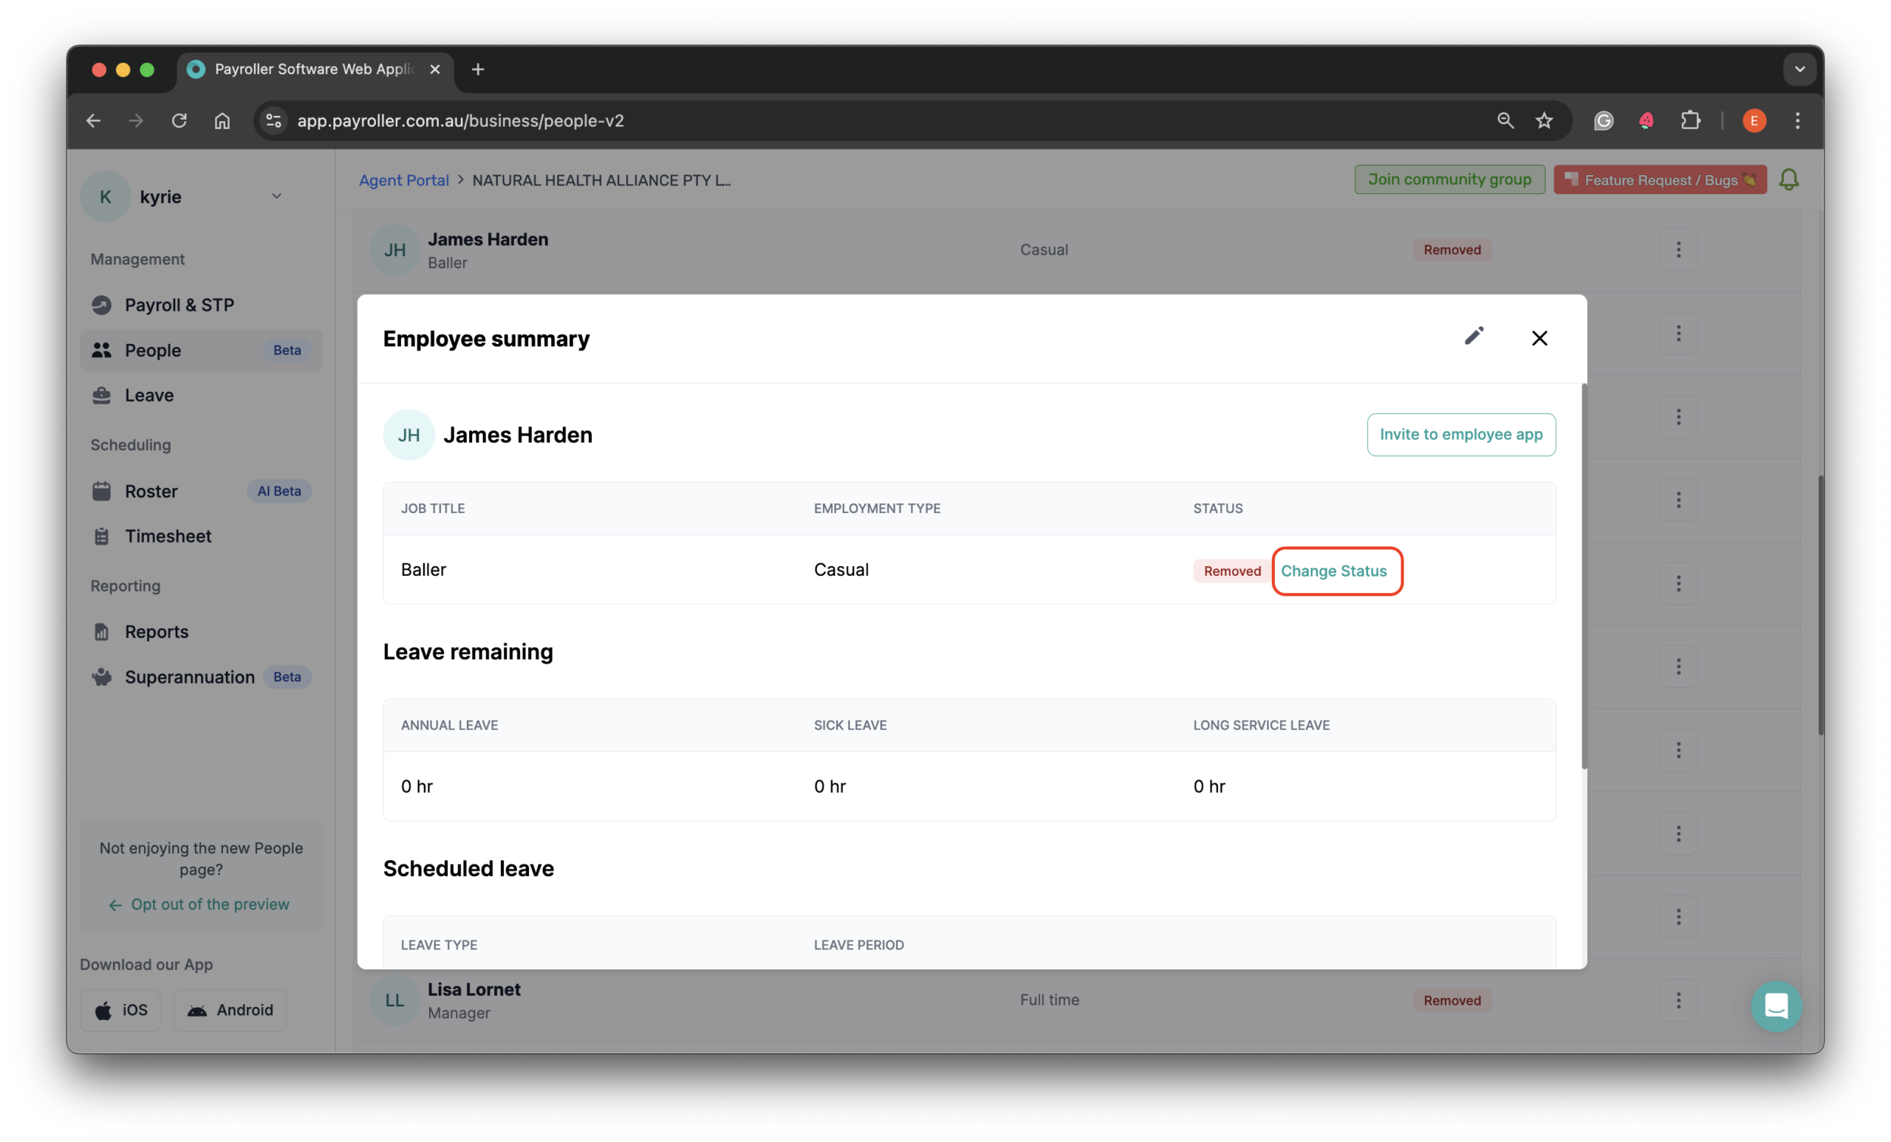
Task: Select the Timesheet sidebar icon
Action: (102, 535)
